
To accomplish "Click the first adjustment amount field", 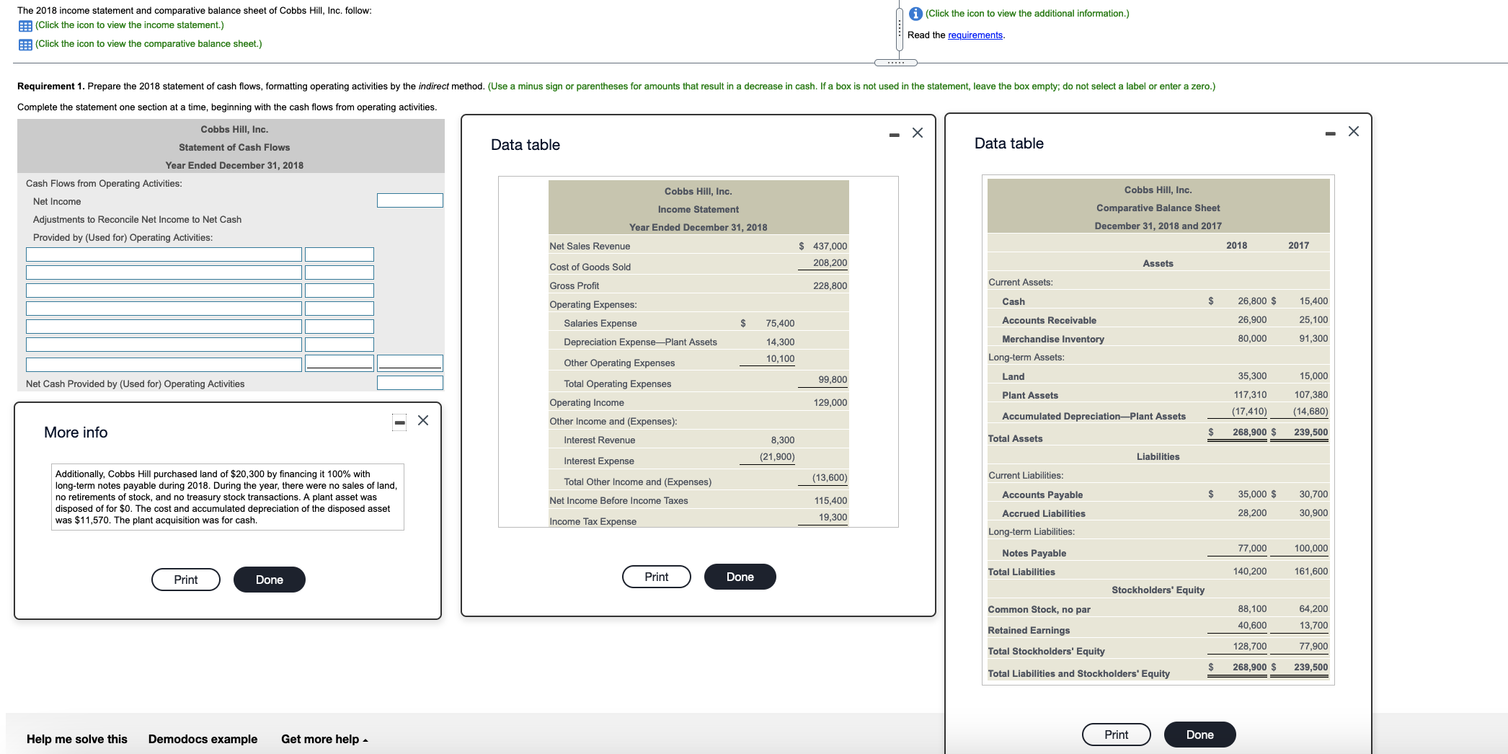I will click(340, 254).
